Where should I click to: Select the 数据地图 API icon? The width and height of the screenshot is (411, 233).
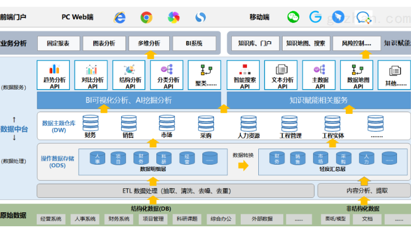pyautogui.click(x=357, y=70)
